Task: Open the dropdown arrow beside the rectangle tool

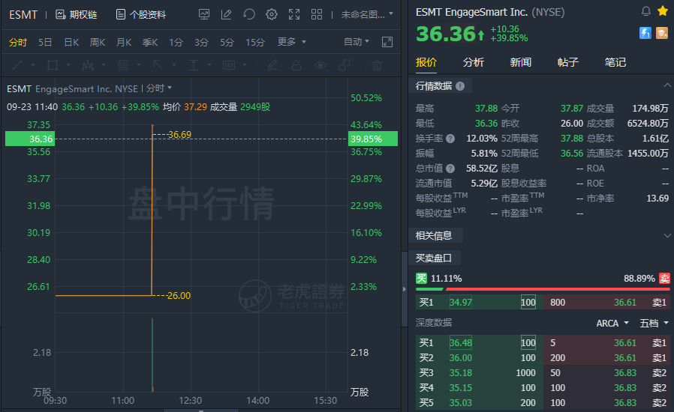Action: [68, 65]
